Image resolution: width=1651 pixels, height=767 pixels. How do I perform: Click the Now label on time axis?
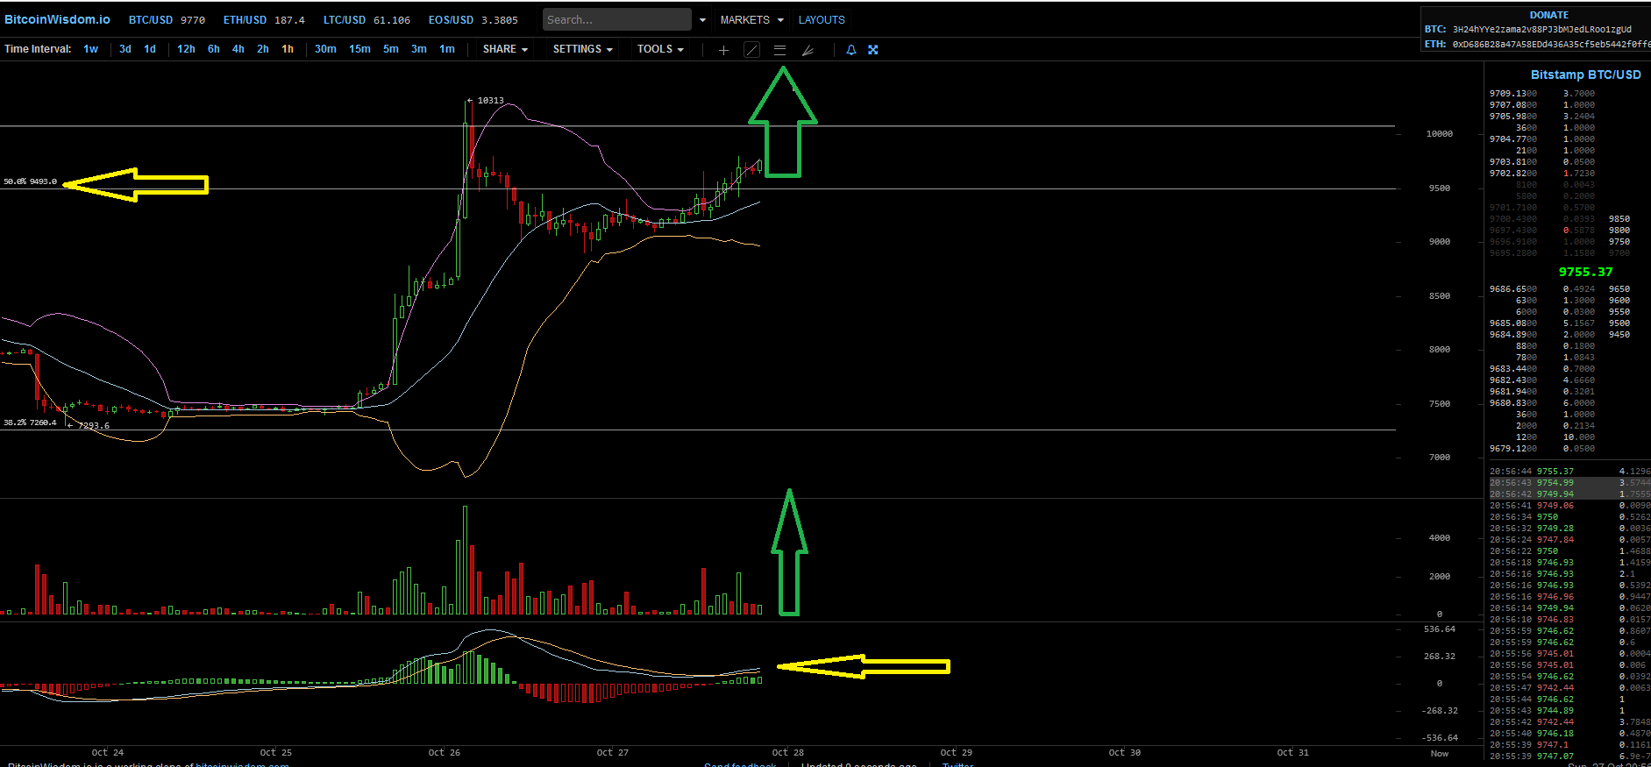coord(1440,754)
